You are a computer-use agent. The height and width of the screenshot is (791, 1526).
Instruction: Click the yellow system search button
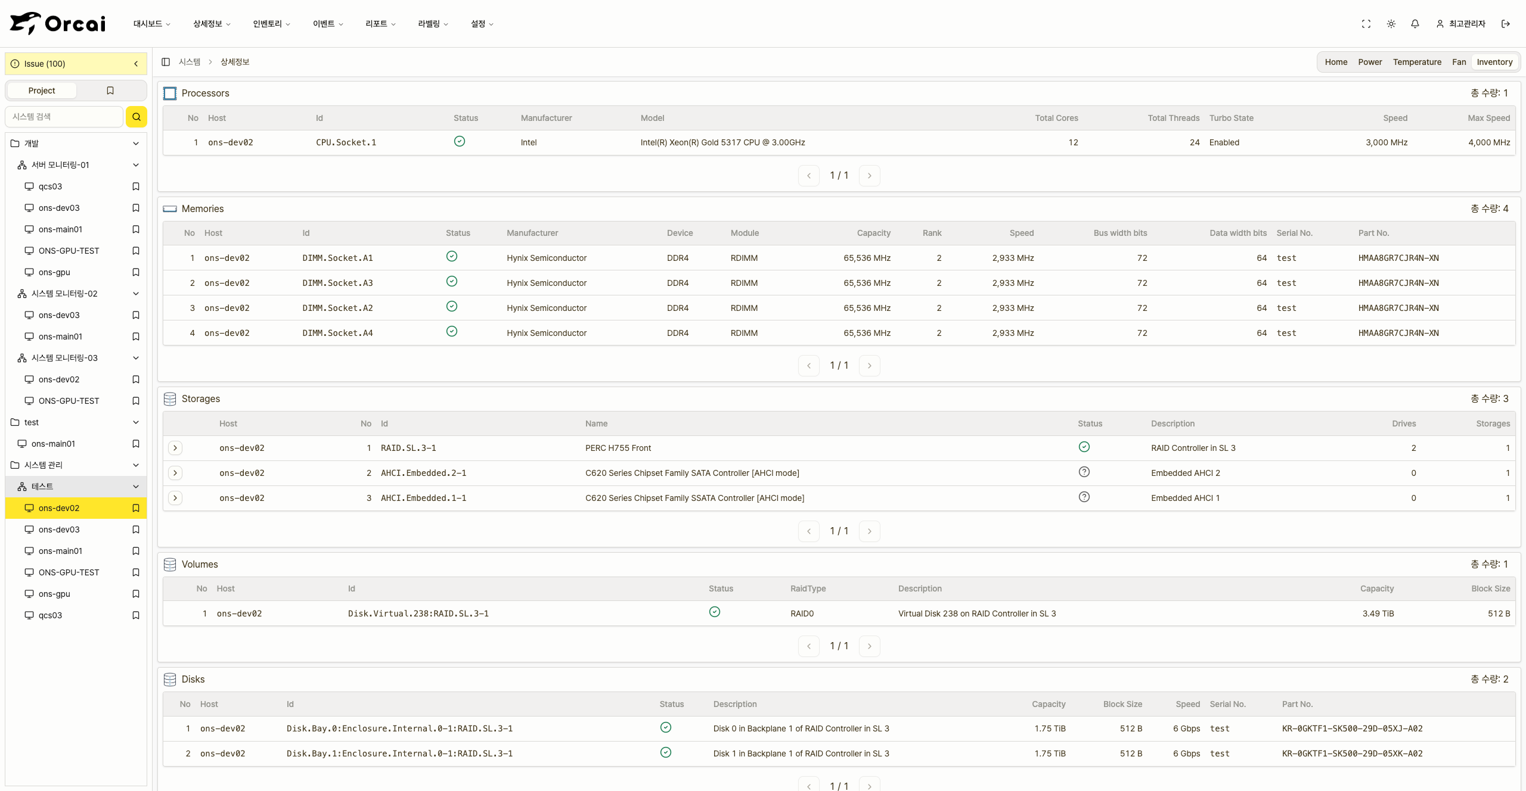[x=137, y=117]
